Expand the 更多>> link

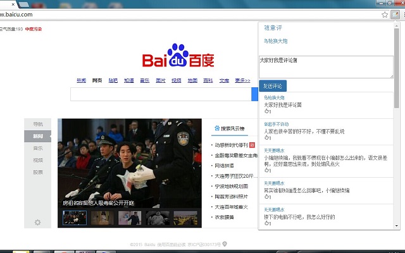point(242,80)
